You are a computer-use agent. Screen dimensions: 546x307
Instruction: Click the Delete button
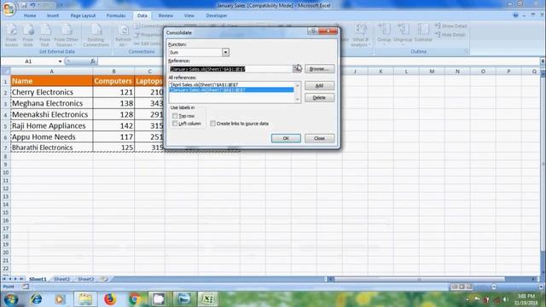click(x=319, y=98)
